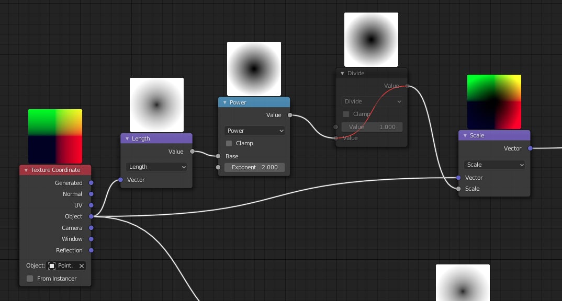This screenshot has width=562, height=301.
Task: Click the Scale node Vector output socket
Action: click(x=530, y=148)
